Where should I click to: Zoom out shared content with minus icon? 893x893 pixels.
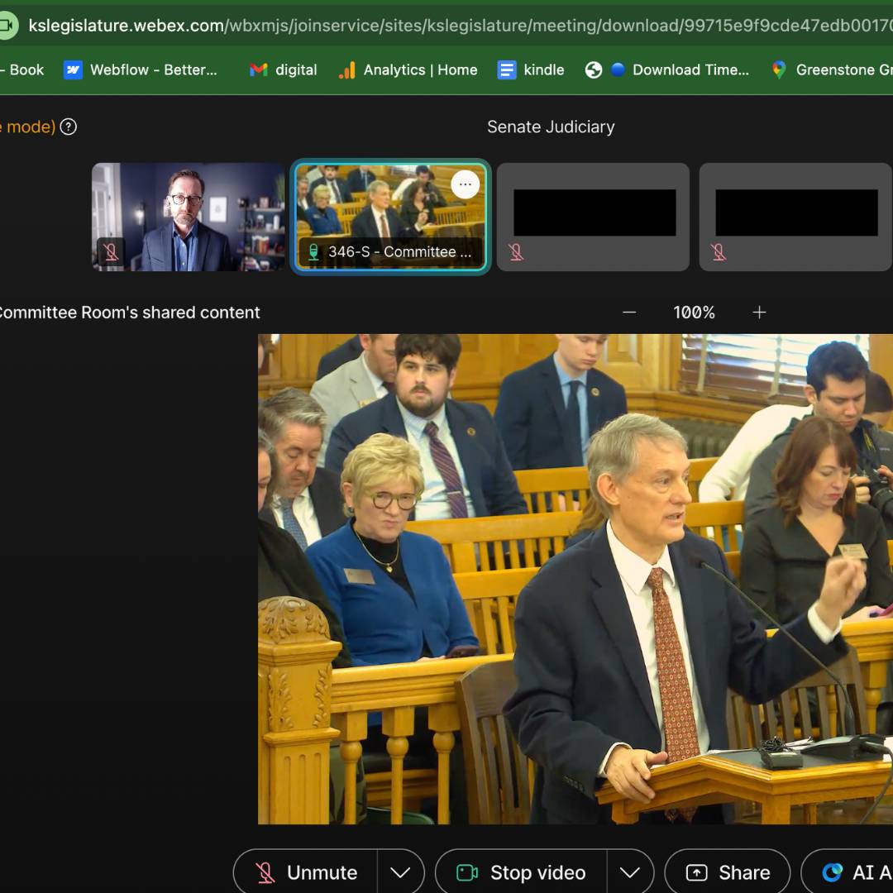pos(629,313)
